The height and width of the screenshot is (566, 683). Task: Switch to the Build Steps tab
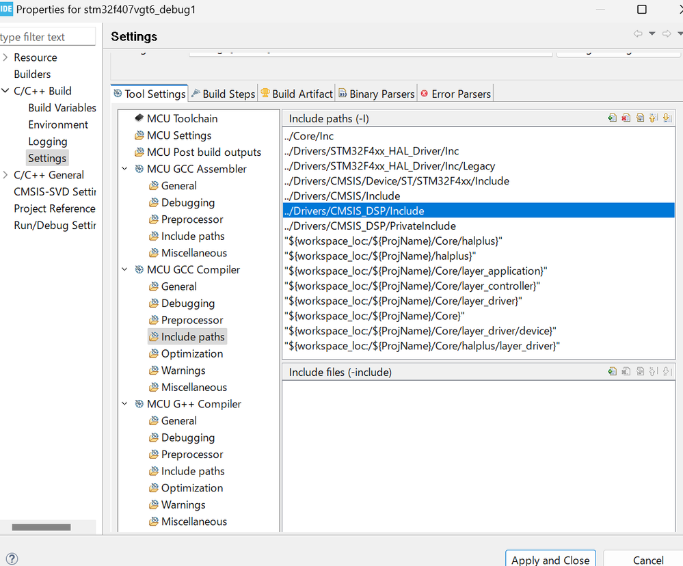[223, 94]
